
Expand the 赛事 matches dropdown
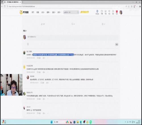click(48, 12)
